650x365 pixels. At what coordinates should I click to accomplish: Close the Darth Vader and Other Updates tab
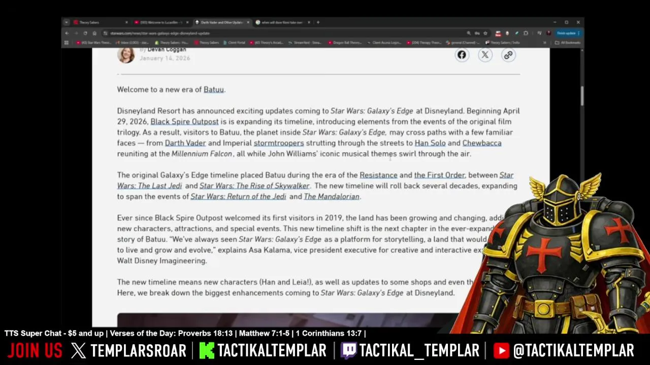click(248, 22)
